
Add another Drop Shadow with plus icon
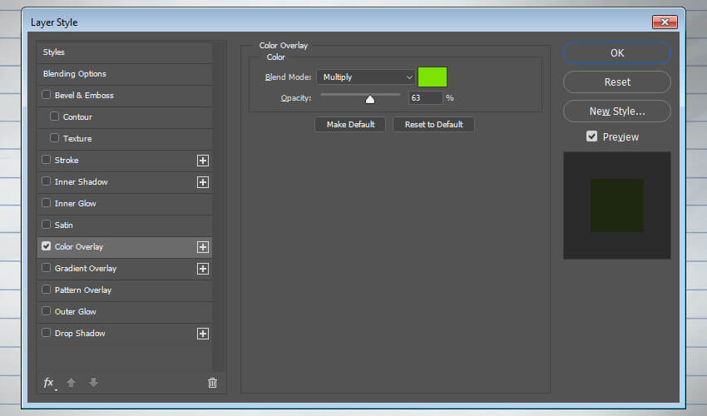[x=203, y=334]
